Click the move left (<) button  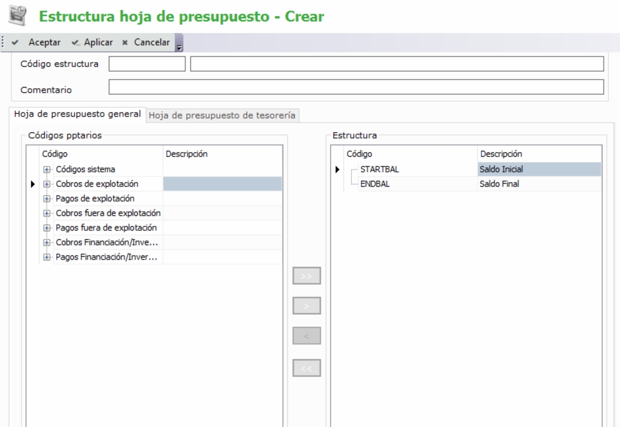coord(306,336)
